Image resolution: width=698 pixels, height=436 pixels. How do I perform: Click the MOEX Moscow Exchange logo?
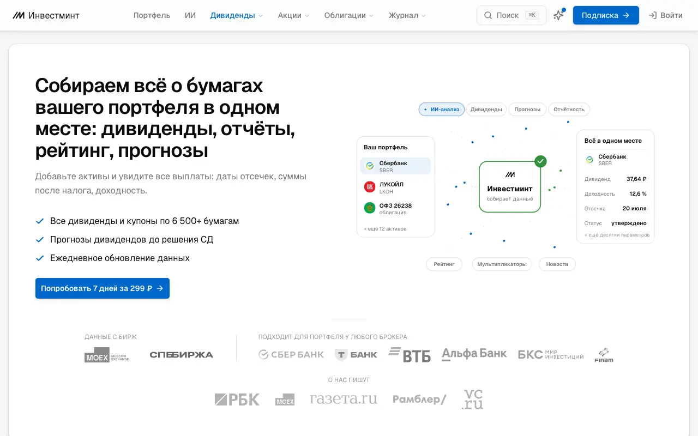tap(107, 355)
